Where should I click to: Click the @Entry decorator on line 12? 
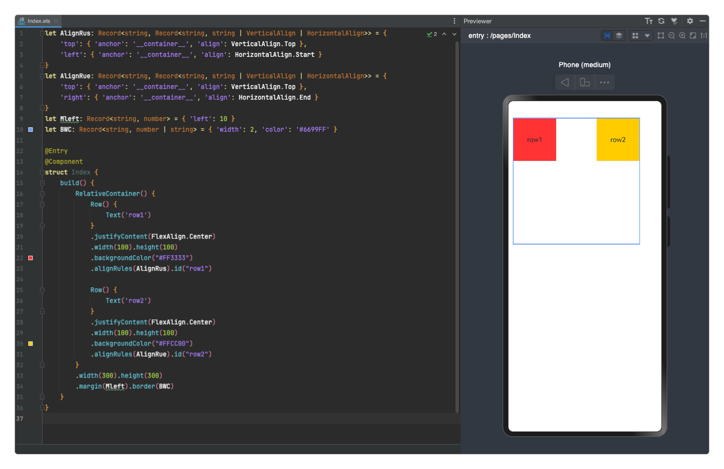56,151
